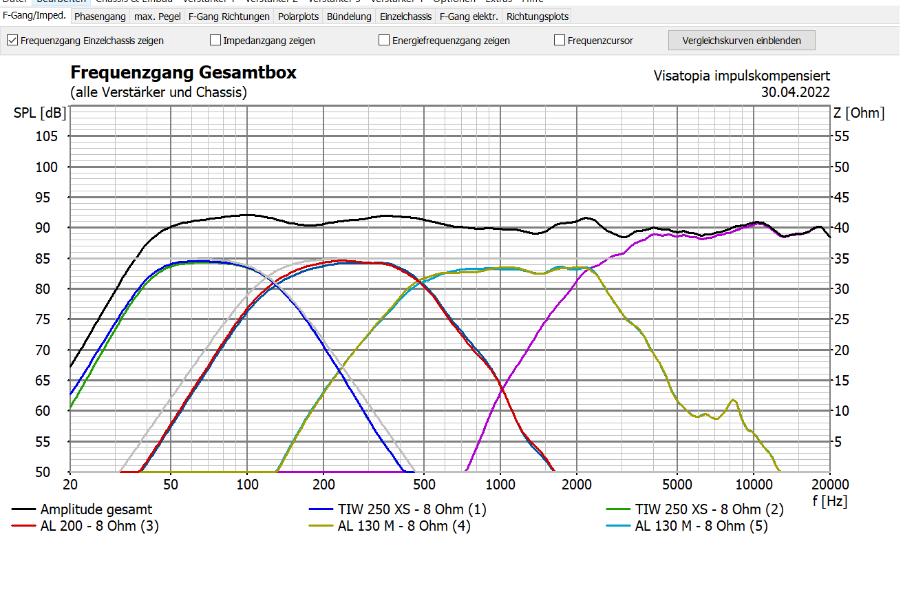Click subtitle (alle Verstärker und Chassis)
Screen dimensions: 903x592
pos(158,92)
